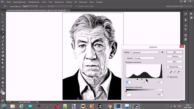Open preset options gear in Levels dialog

(x=162, y=52)
